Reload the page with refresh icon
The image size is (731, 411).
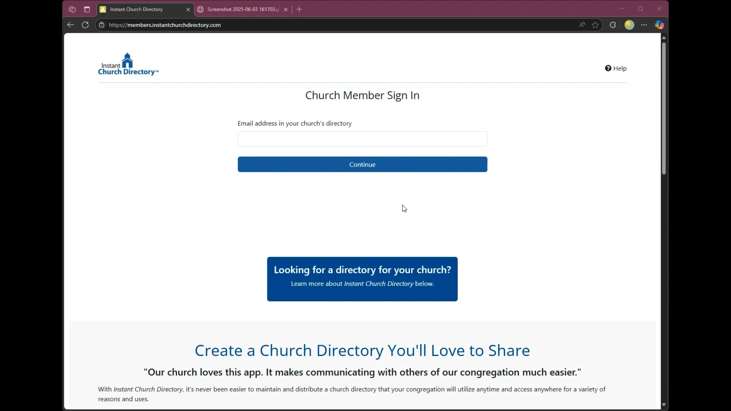(x=85, y=25)
